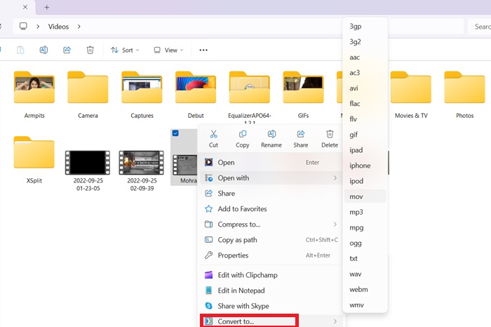Open the three-dots See more menu

pos(203,50)
